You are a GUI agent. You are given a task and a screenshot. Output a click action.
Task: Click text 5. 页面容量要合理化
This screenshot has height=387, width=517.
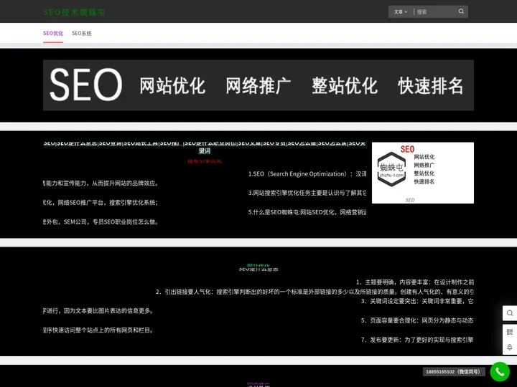click(x=417, y=320)
